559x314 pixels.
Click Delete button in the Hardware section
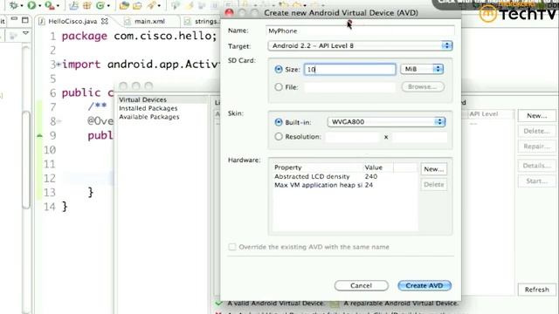pyautogui.click(x=433, y=184)
